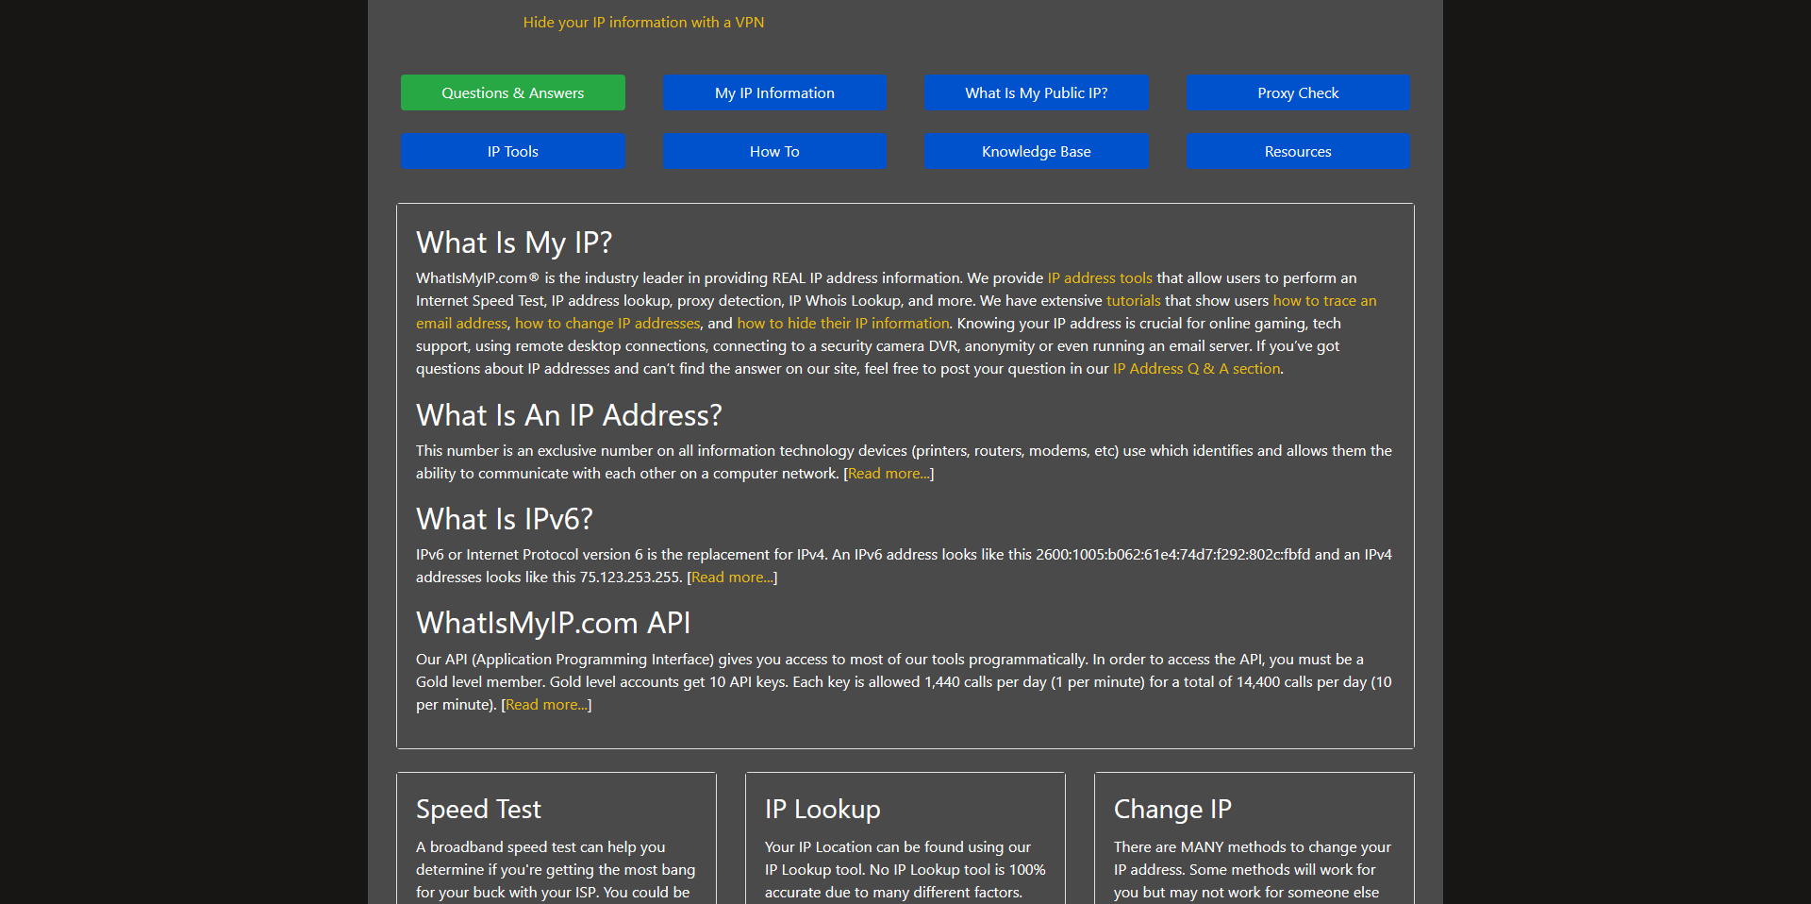Image resolution: width=1811 pixels, height=904 pixels.
Task: Open the Knowledge Base menu
Action: [x=1036, y=151]
